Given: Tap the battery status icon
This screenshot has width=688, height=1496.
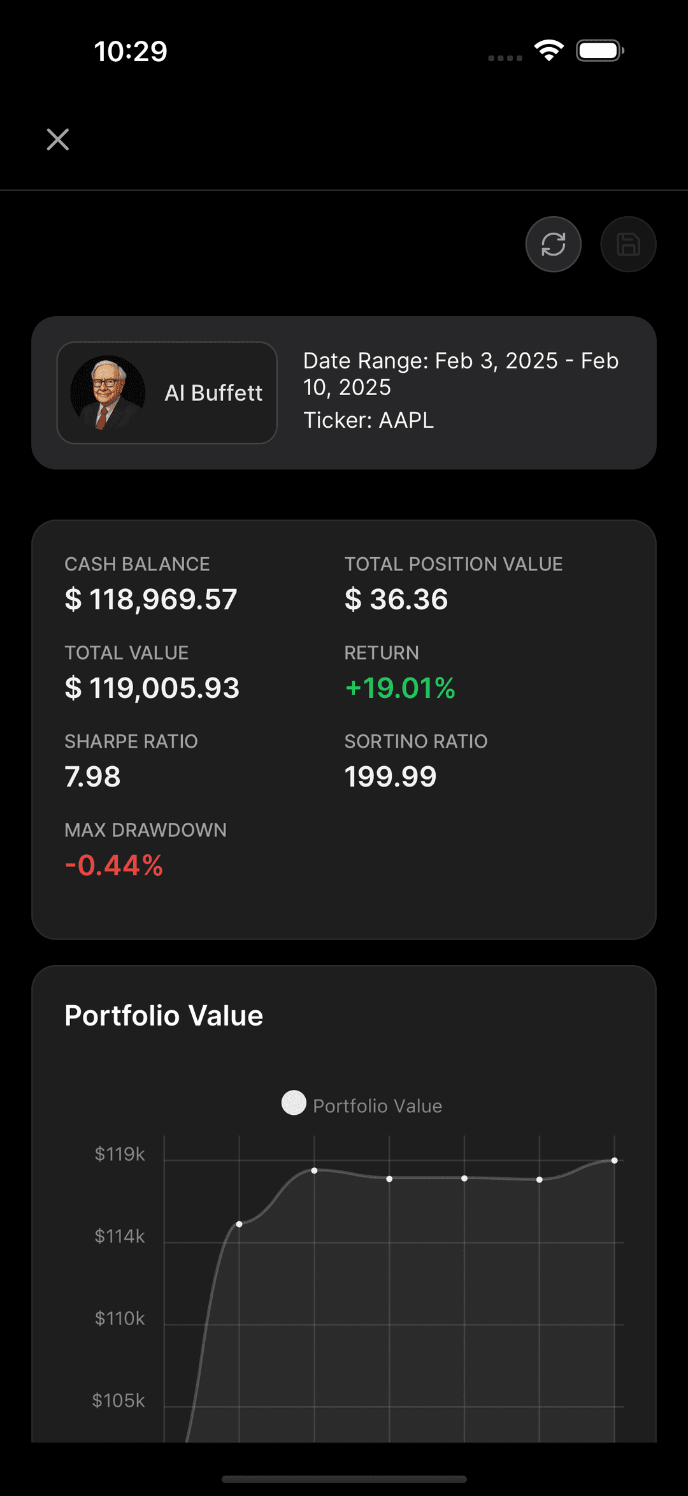Looking at the screenshot, I should [x=599, y=50].
